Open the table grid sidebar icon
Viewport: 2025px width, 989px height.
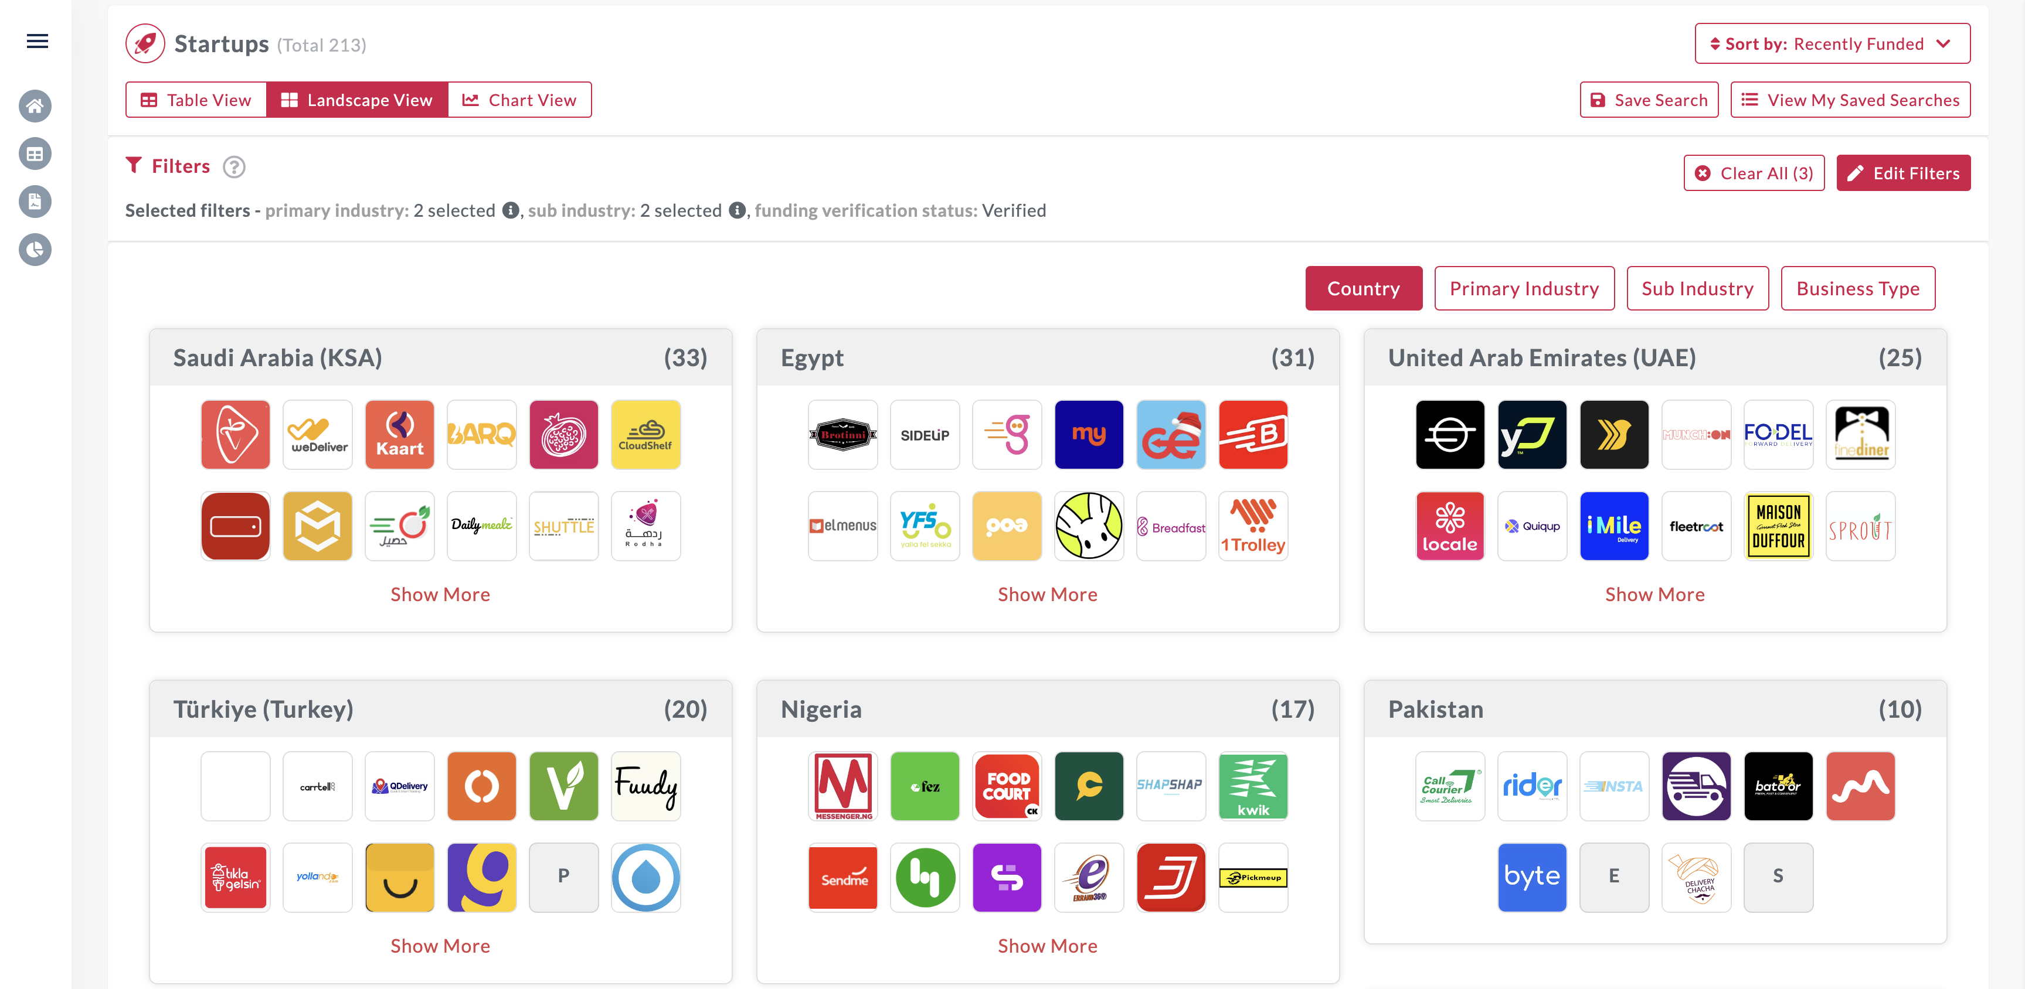[35, 154]
